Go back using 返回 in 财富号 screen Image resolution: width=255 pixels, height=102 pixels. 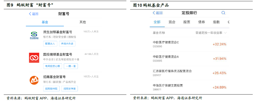tap(33, 14)
